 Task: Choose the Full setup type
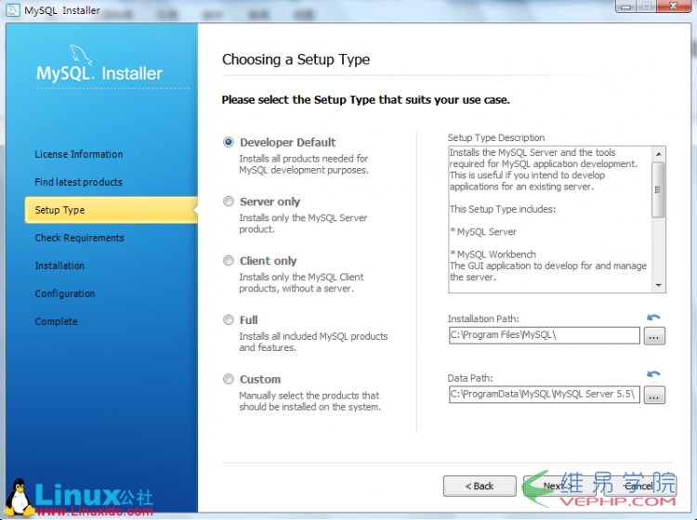click(228, 319)
